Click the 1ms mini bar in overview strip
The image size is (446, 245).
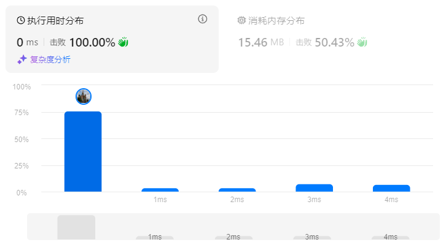pyautogui.click(x=155, y=238)
